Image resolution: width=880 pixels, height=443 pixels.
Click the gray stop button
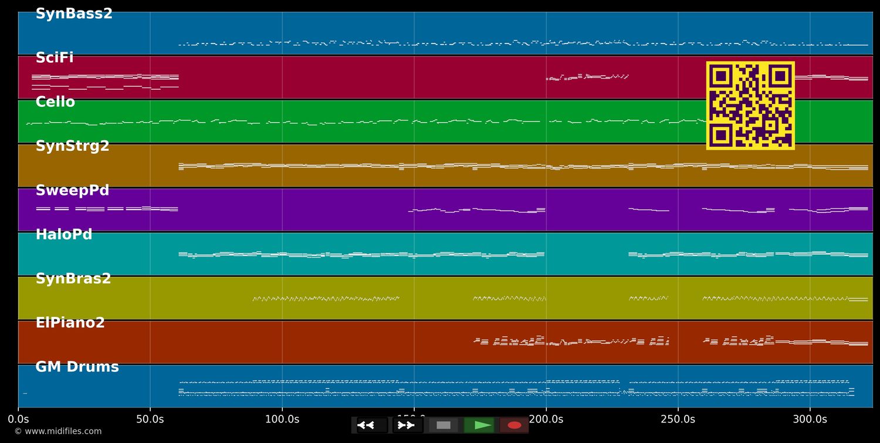point(444,425)
